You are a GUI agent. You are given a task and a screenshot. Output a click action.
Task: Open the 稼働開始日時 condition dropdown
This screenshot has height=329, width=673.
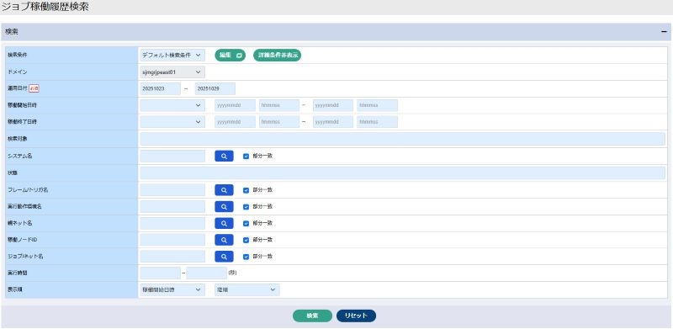click(x=172, y=105)
